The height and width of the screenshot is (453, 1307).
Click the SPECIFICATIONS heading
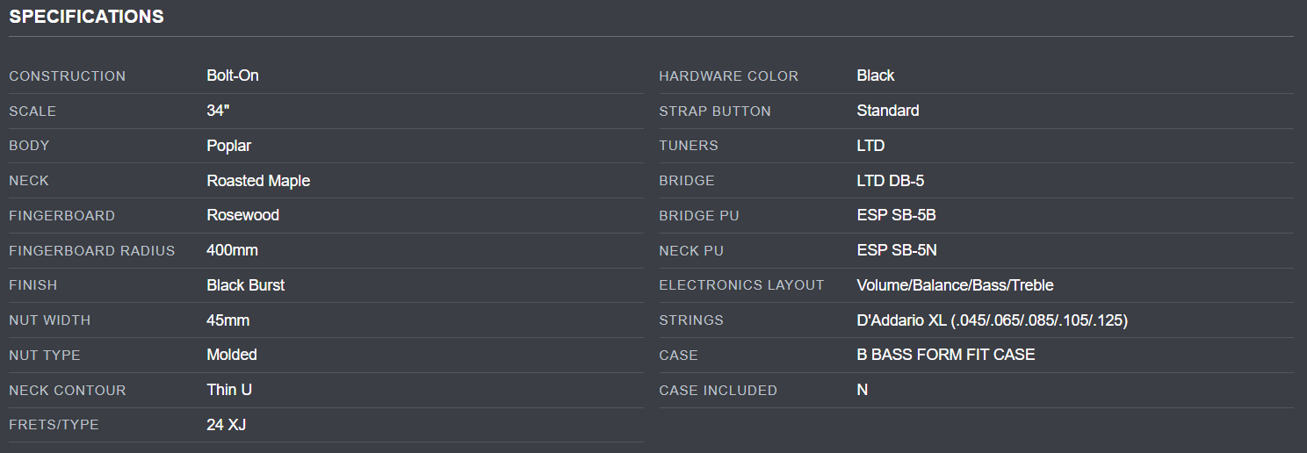click(x=86, y=17)
